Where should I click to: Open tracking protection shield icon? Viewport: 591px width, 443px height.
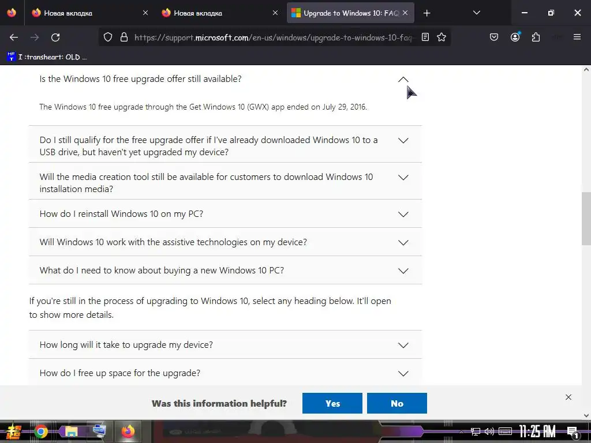(x=108, y=37)
